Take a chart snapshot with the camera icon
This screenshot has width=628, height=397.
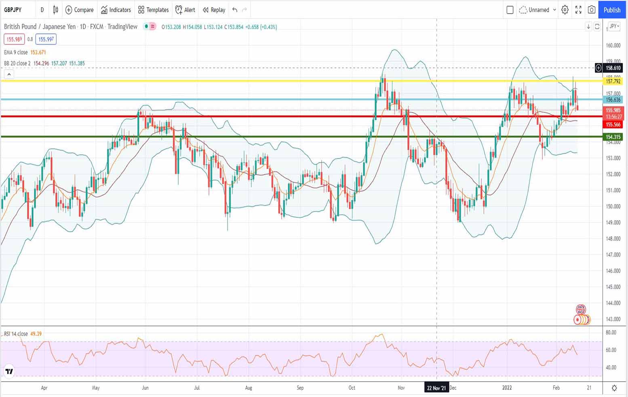tap(592, 10)
